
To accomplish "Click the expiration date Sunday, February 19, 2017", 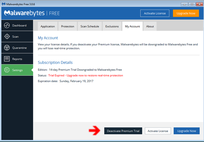I will pyautogui.click(x=76, y=81).
